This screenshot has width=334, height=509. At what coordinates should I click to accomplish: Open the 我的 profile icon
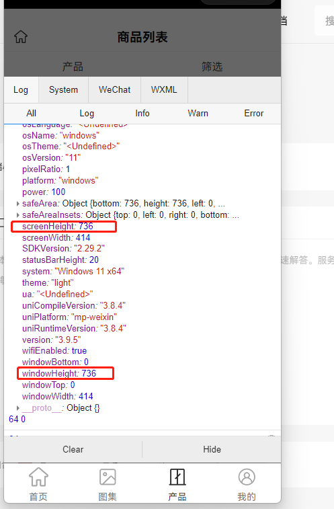coord(247,477)
